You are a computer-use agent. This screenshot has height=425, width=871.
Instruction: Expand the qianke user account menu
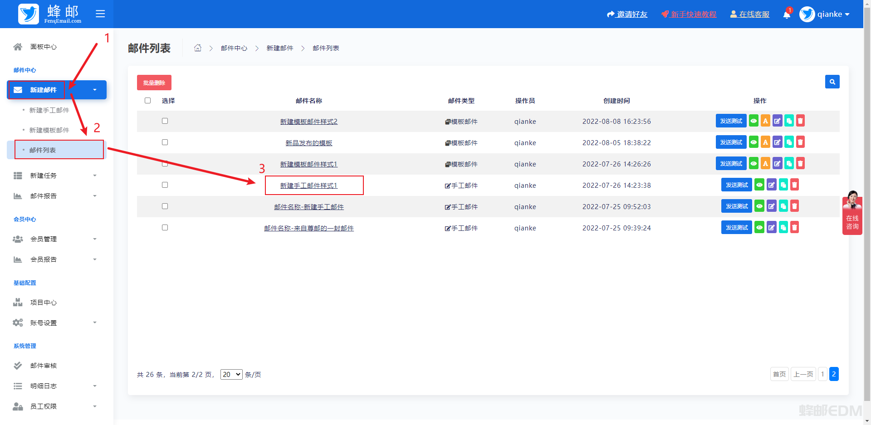tap(825, 15)
